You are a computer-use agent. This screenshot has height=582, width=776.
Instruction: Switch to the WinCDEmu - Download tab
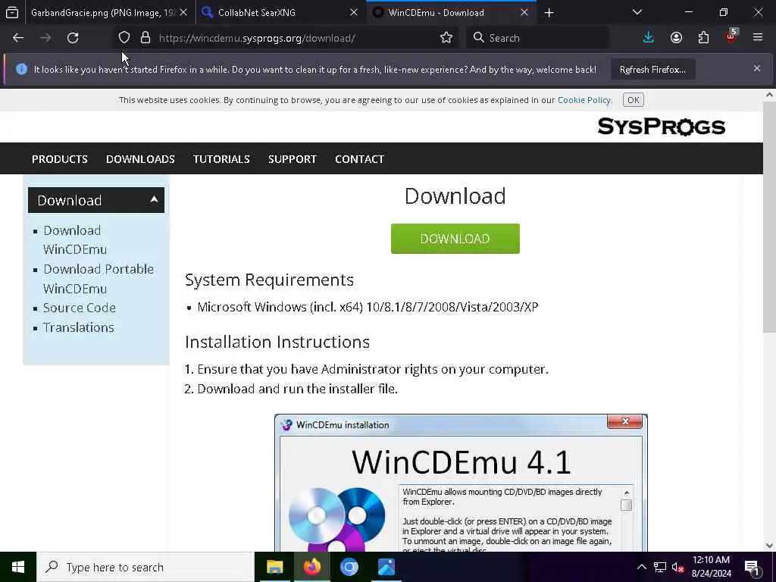point(452,13)
